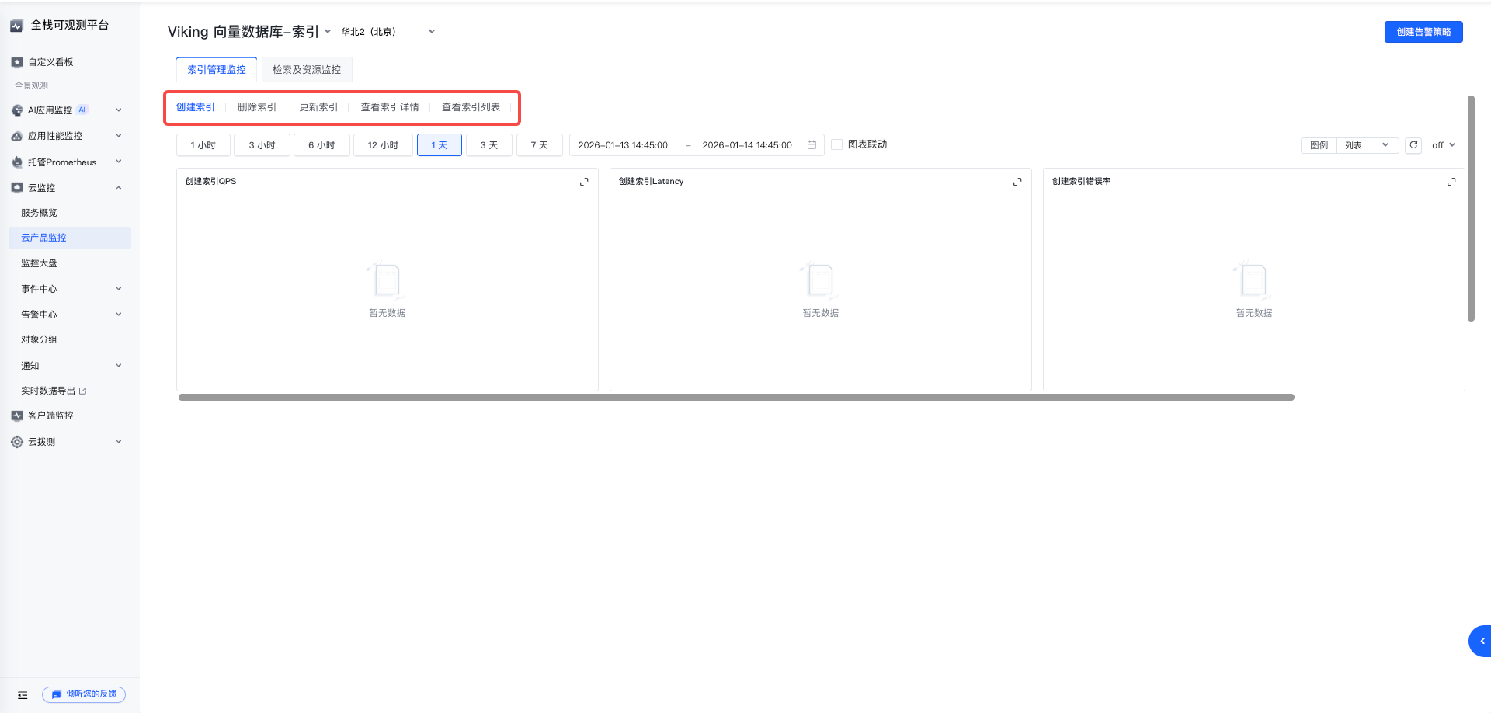
Task: Open the 华北2（北京）region dropdown
Action: point(388,32)
